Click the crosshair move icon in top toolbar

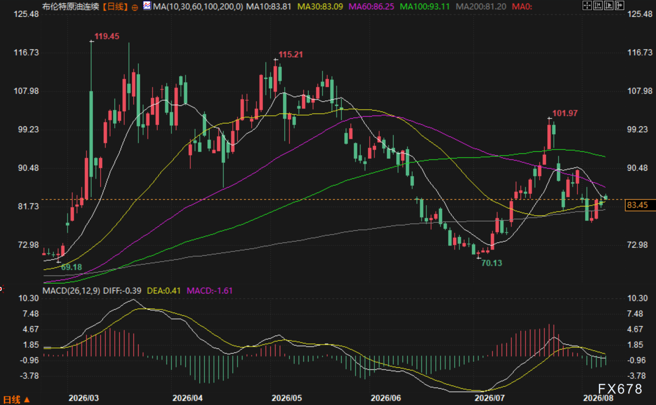[x=587, y=5]
